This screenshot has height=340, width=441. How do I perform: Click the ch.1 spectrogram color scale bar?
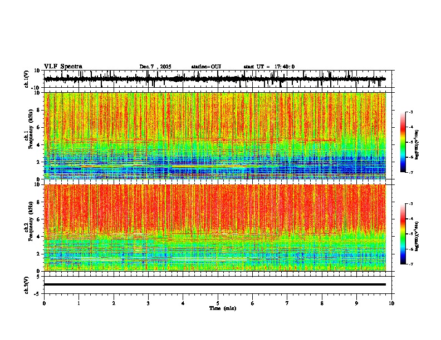403,142
